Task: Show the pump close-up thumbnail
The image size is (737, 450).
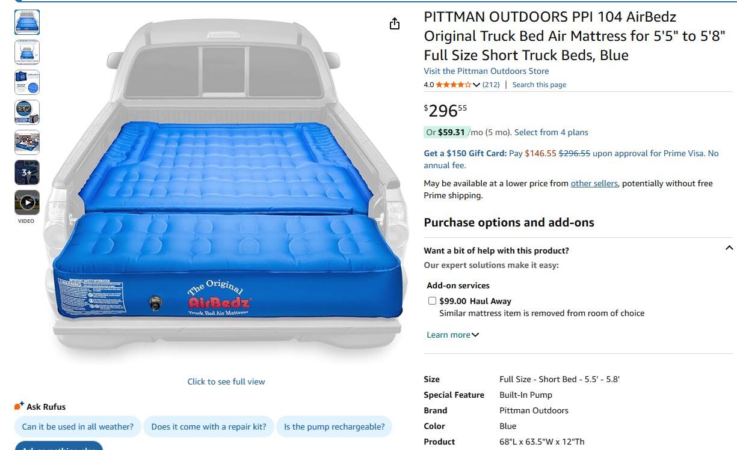Action: click(27, 112)
